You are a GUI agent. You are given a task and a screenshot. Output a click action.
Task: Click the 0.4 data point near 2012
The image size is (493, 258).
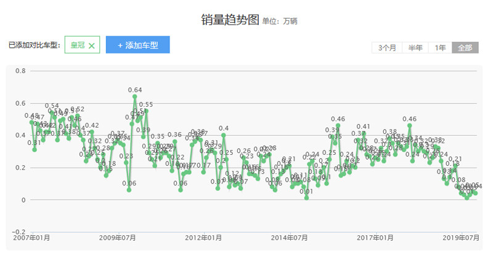(x=223, y=135)
